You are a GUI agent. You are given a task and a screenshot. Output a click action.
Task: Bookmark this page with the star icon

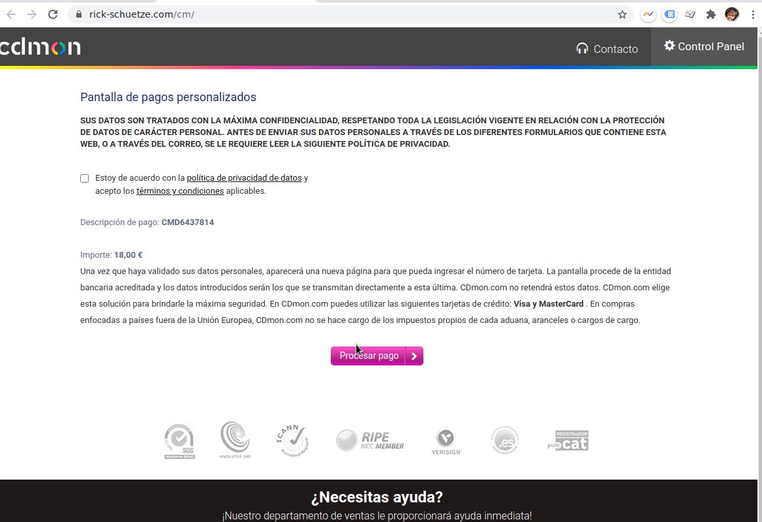[622, 14]
